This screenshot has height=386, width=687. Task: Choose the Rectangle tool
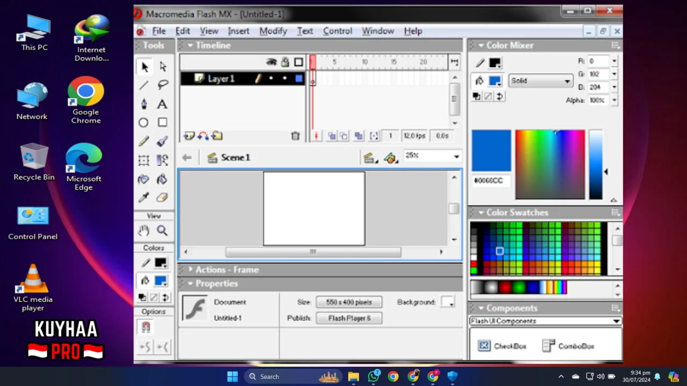pyautogui.click(x=163, y=123)
